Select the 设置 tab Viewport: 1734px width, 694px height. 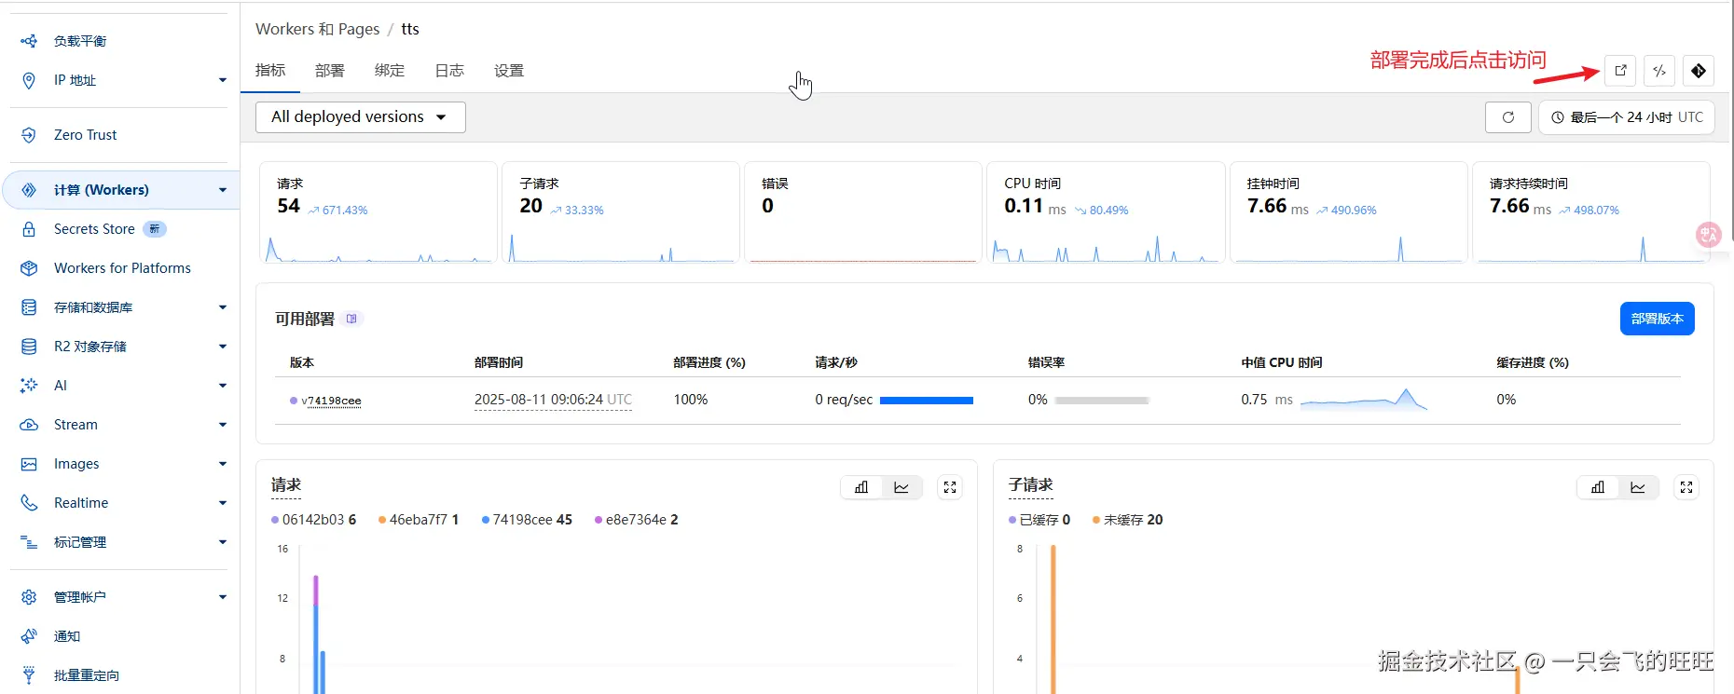(x=509, y=71)
